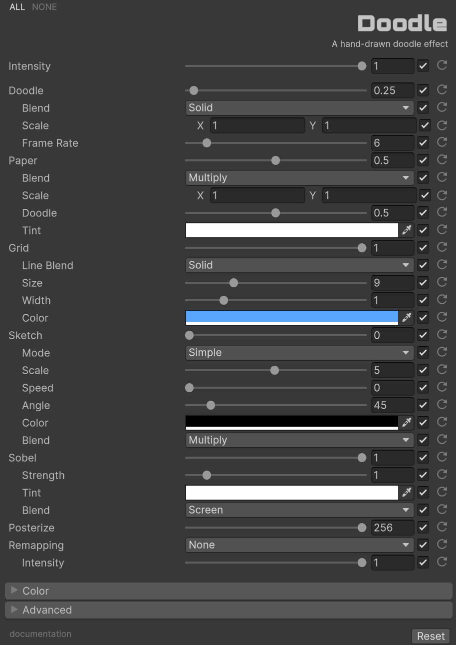Click the eyedropper for Paper Tint
Screen dimensions: 456x645
pyautogui.click(x=407, y=230)
